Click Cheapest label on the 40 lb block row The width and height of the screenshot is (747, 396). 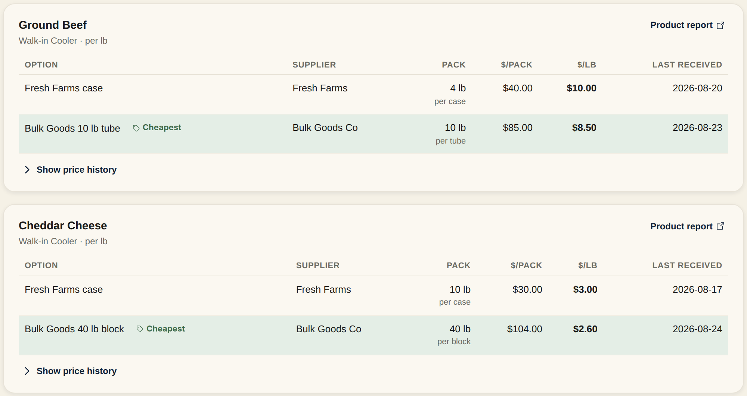tap(165, 329)
